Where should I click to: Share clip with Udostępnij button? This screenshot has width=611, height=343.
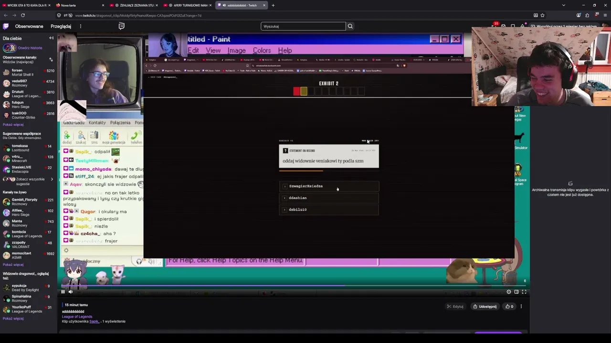click(485, 306)
